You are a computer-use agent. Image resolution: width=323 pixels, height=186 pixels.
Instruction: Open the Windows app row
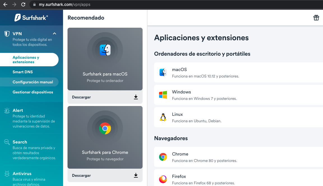point(238,95)
